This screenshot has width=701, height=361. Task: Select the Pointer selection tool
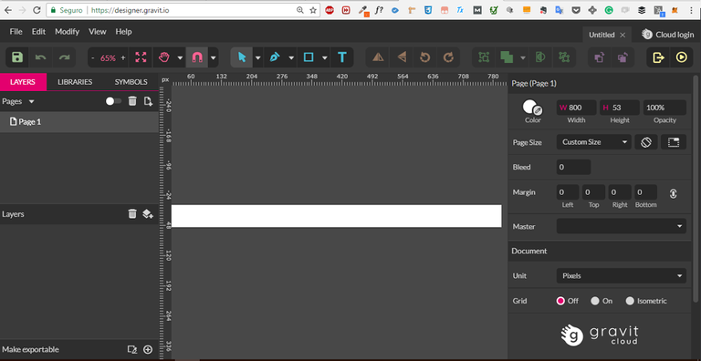242,57
